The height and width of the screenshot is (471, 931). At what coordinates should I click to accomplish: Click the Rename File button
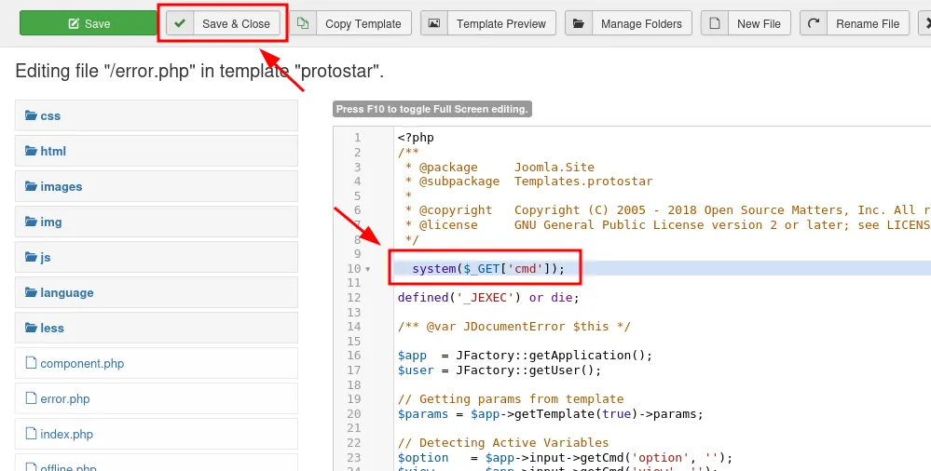855,23
